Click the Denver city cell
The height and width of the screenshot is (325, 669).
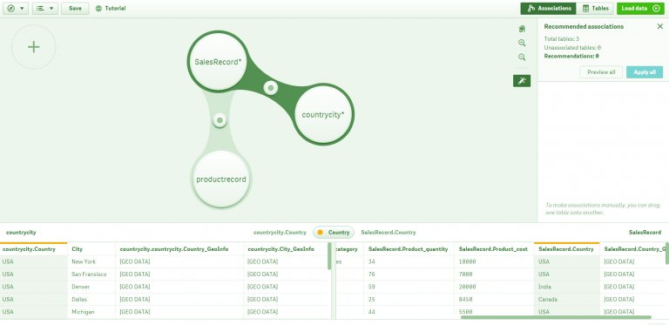91,287
